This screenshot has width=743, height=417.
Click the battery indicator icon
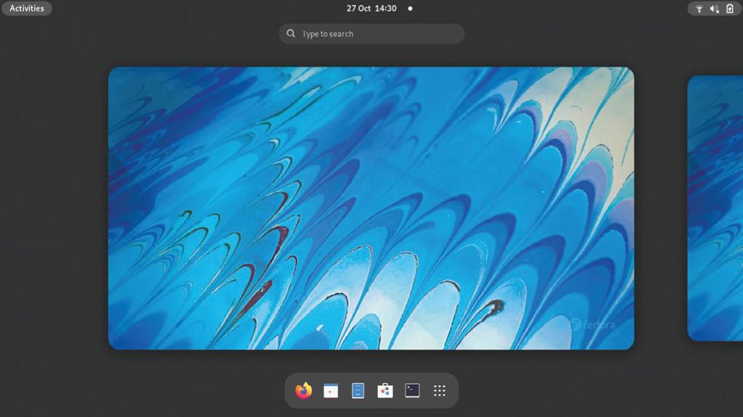point(730,9)
